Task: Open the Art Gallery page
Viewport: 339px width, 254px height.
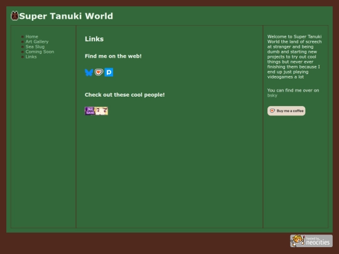Action: tap(37, 41)
